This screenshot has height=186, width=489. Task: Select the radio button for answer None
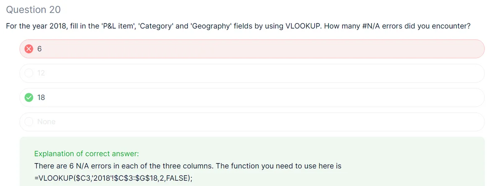coord(29,122)
